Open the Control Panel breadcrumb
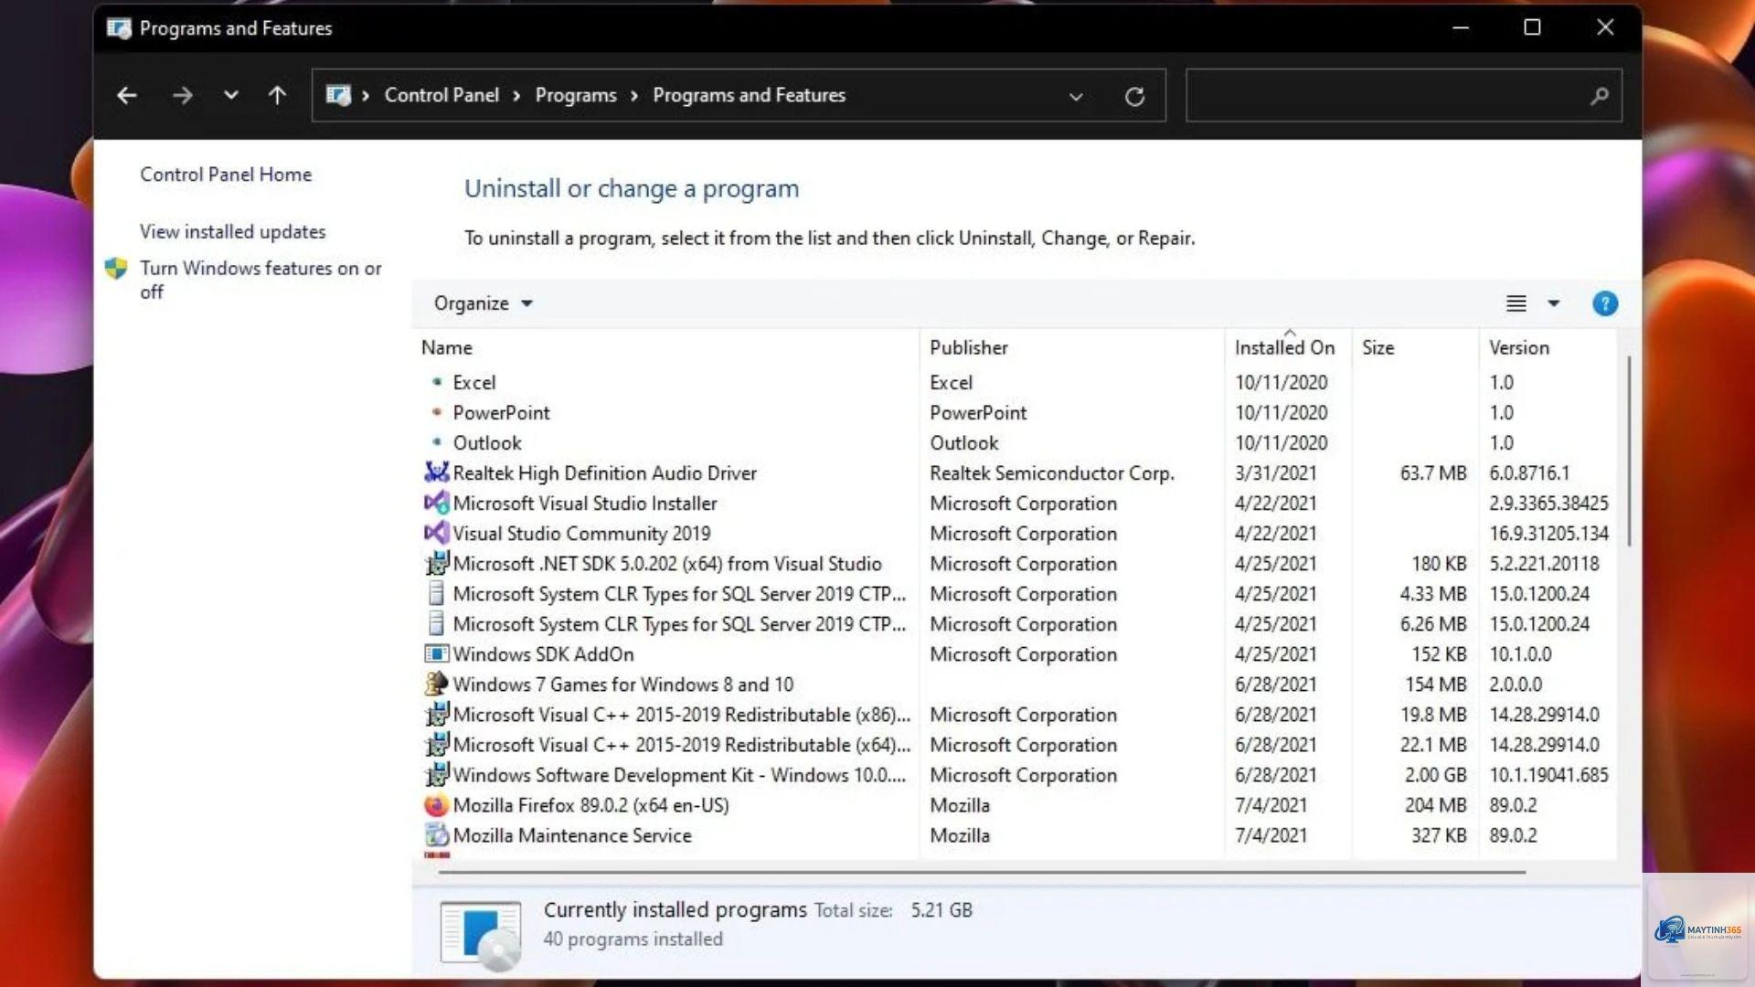 (441, 95)
